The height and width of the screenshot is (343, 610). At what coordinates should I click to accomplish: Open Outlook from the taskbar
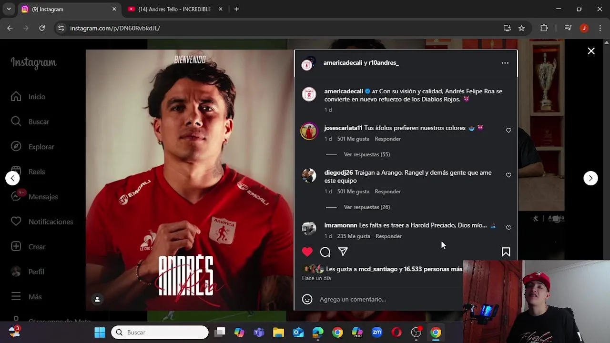pos(298,332)
